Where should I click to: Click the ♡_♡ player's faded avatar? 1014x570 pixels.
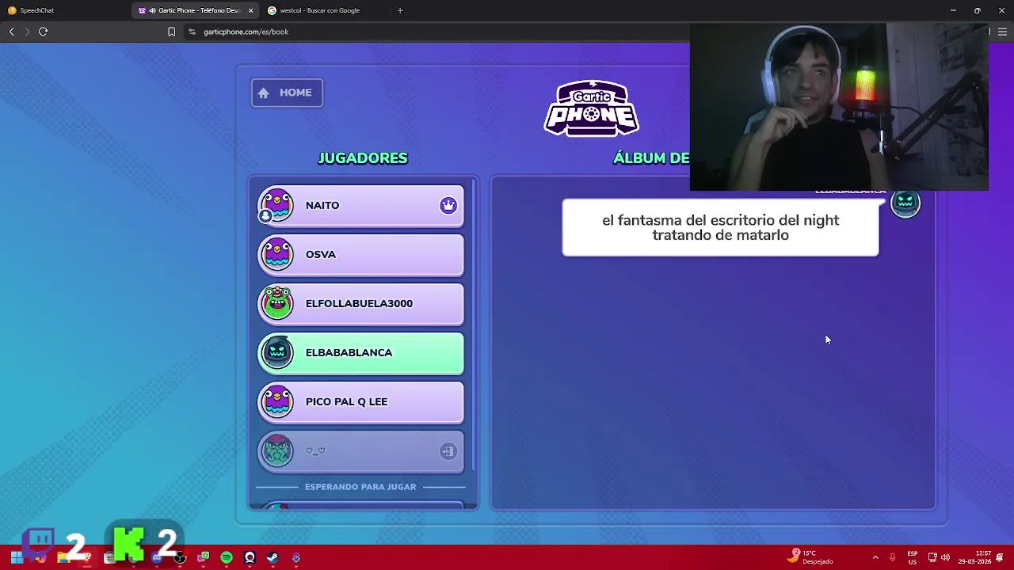coord(277,450)
